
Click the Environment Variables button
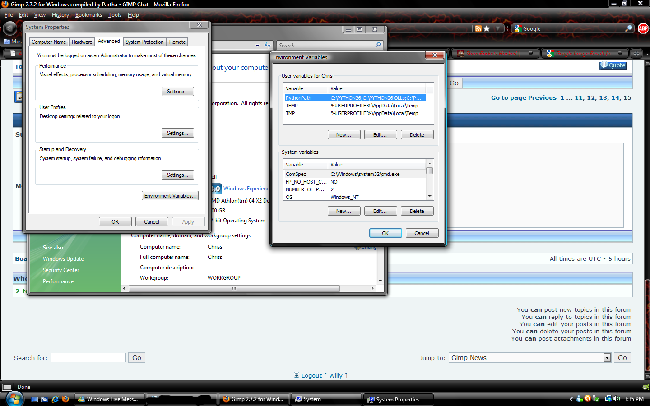(170, 196)
